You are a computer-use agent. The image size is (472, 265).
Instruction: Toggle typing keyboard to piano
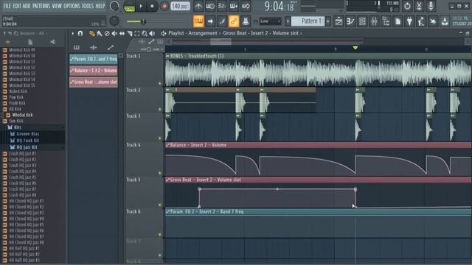[198, 21]
